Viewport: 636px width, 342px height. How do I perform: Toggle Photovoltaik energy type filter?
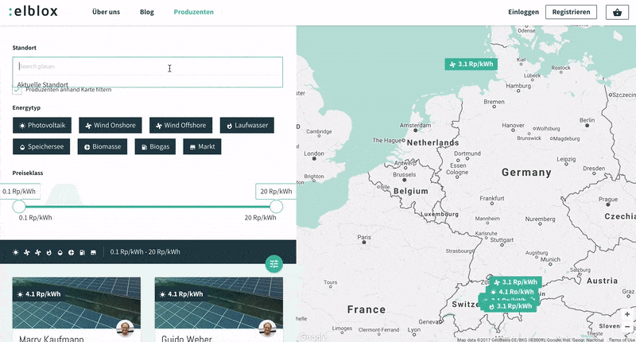[x=42, y=126]
